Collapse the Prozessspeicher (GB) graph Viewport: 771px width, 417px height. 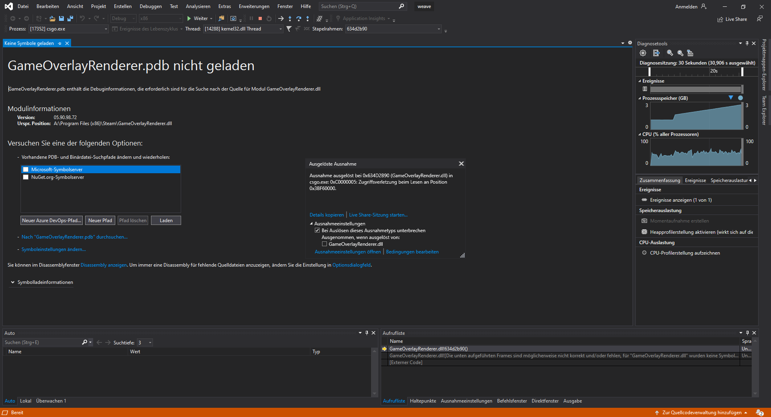[640, 98]
